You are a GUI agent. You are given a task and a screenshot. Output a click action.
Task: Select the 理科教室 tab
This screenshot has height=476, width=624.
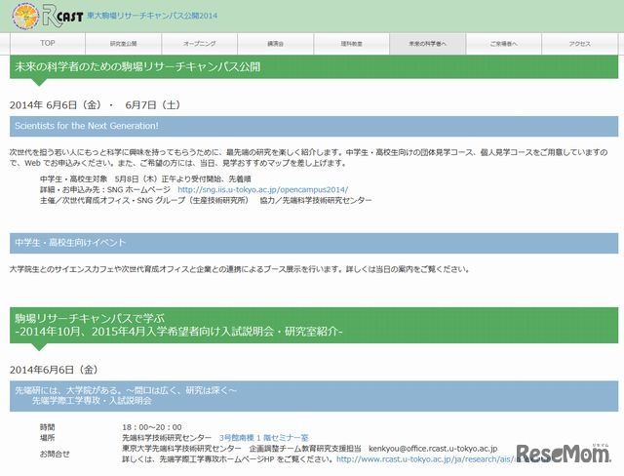[x=351, y=43]
